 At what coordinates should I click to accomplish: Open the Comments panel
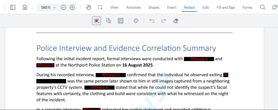click(x=275, y=8)
